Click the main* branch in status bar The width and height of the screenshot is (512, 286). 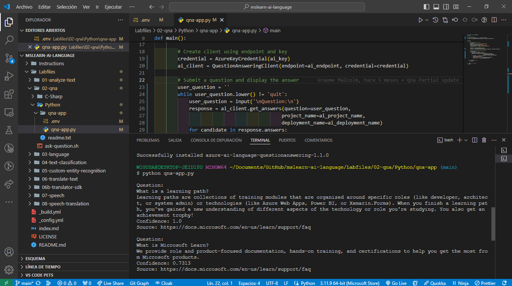click(24, 283)
